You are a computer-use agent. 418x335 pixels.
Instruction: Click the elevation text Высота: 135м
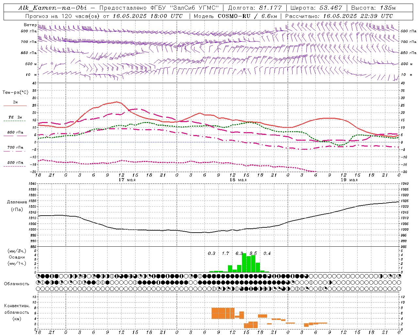pos(373,8)
